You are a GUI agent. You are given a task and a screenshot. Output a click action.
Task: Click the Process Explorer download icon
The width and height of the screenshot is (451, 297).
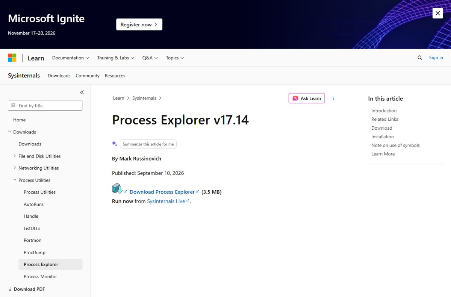tap(117, 188)
